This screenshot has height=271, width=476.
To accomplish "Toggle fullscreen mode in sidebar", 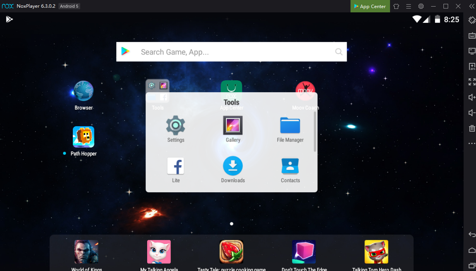I will point(472,82).
